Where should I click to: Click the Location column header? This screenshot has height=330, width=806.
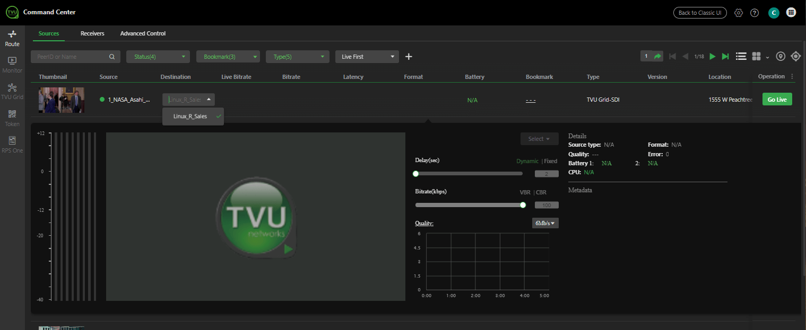pyautogui.click(x=720, y=77)
